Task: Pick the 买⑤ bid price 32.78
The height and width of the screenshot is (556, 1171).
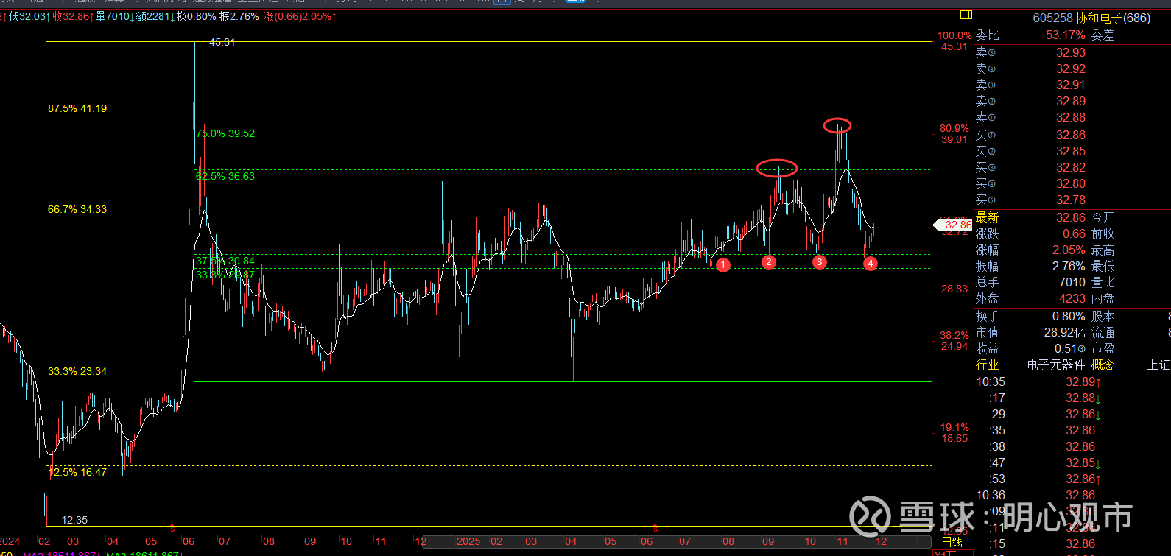Action: pyautogui.click(x=1071, y=200)
